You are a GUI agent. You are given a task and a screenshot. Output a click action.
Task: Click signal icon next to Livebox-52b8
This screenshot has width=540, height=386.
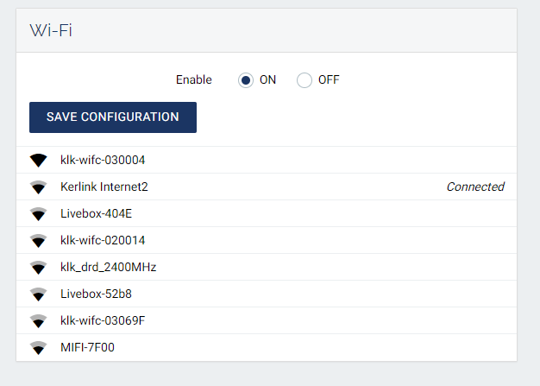38,294
